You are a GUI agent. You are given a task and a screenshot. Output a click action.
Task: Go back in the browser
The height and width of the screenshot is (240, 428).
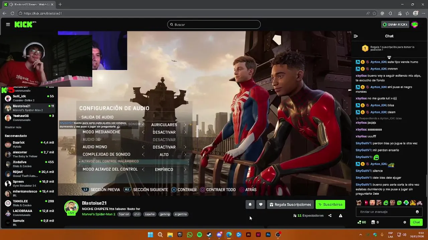click(4, 13)
